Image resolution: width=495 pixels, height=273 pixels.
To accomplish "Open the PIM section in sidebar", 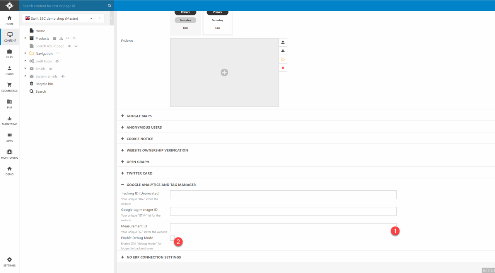I will [x=9, y=103].
